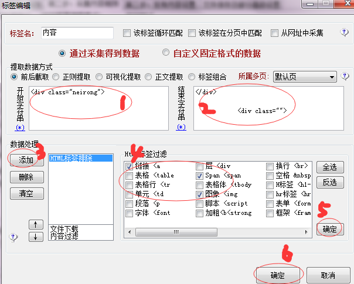Click the help icon beside 从网址中采集

[x=344, y=33]
